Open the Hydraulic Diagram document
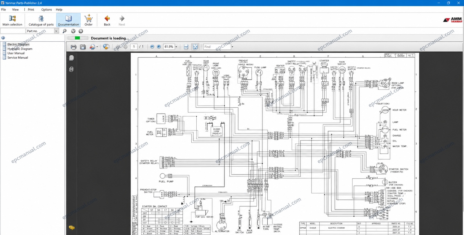The width and height of the screenshot is (464, 235). (x=20, y=49)
